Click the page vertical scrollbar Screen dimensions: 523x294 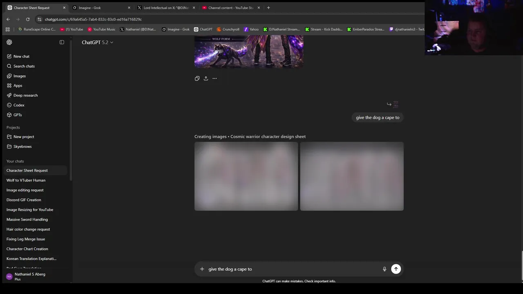pyautogui.click(x=521, y=265)
